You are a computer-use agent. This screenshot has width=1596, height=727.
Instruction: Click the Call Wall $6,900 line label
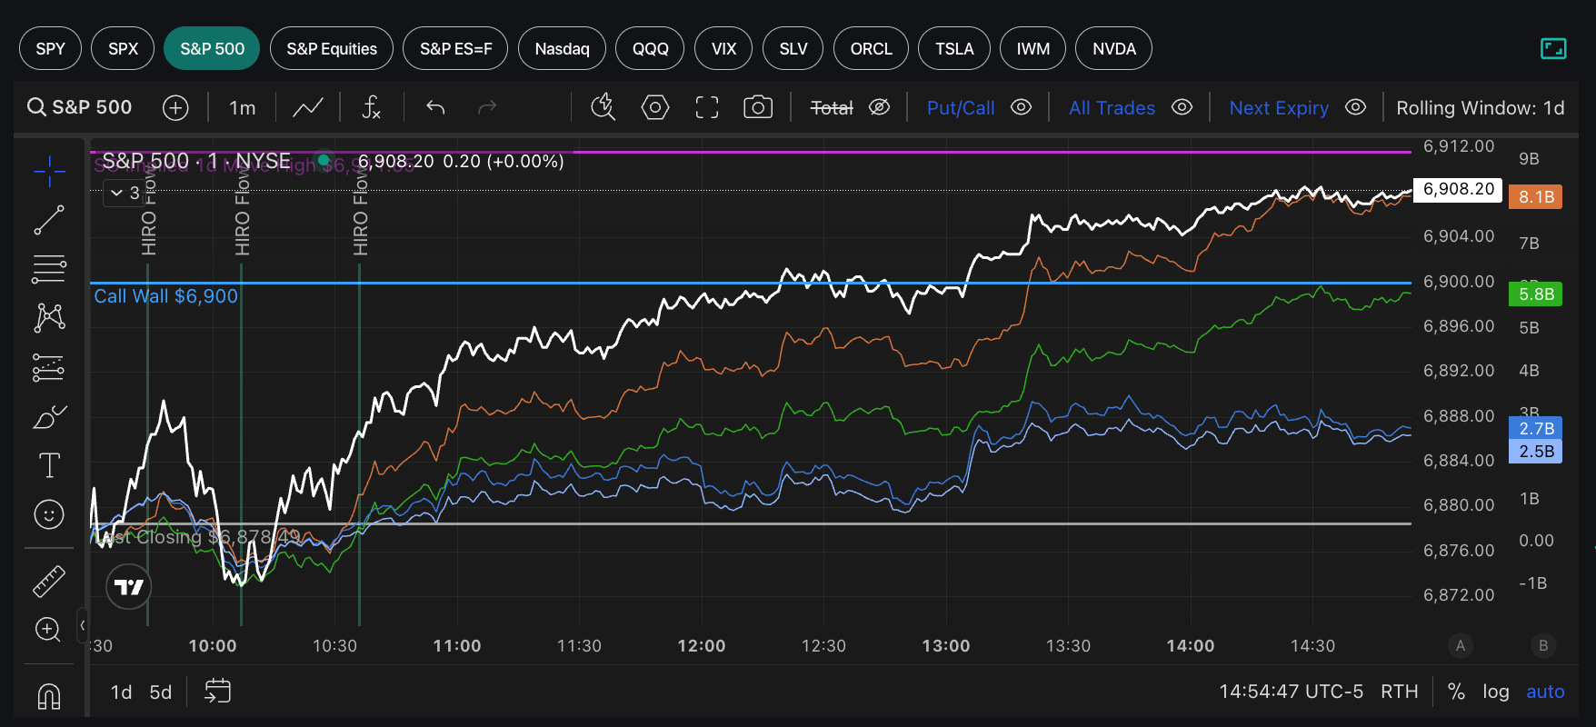(x=165, y=296)
